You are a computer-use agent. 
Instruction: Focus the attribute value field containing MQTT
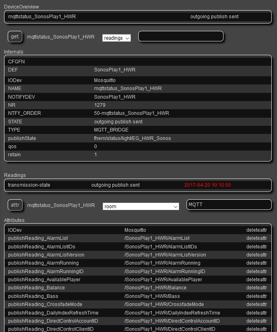229,205
